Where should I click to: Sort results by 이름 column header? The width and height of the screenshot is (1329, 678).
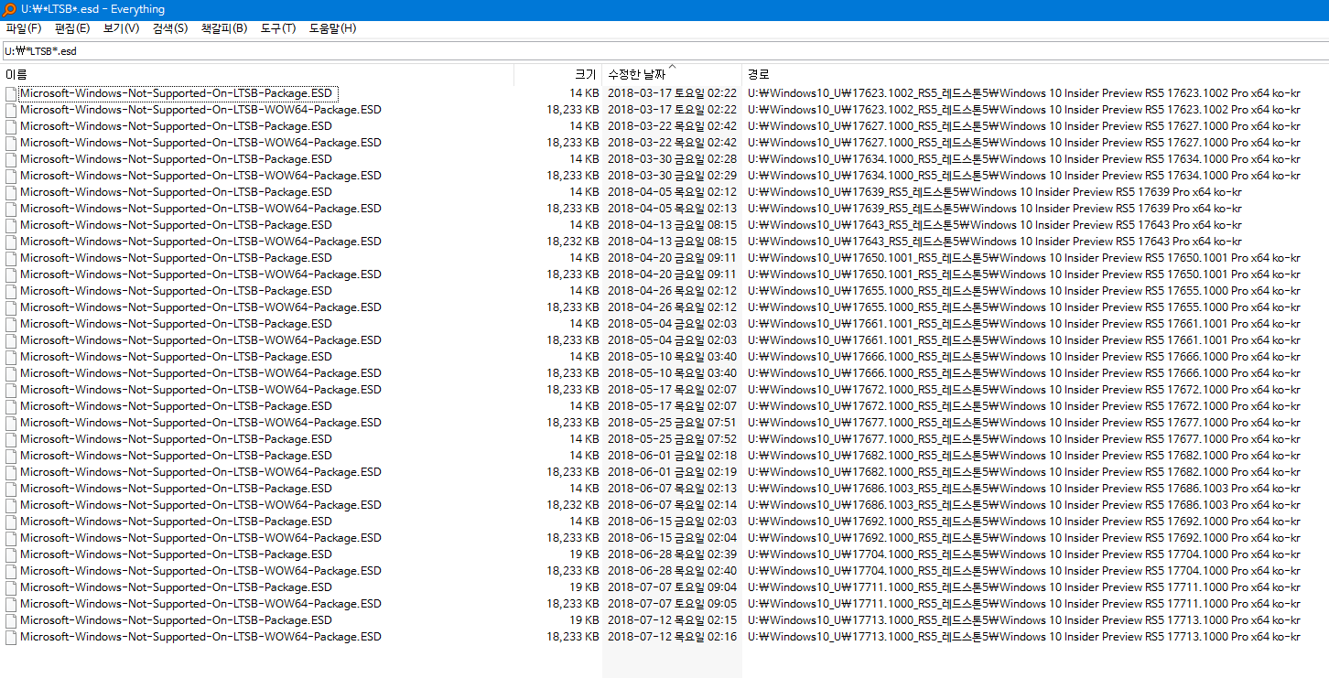(257, 74)
